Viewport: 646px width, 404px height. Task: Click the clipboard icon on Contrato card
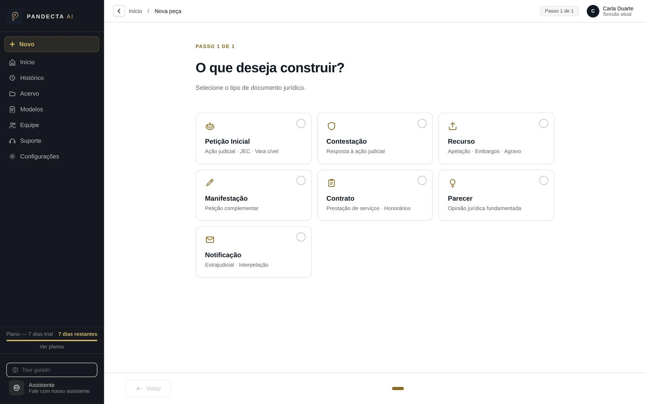(x=331, y=183)
